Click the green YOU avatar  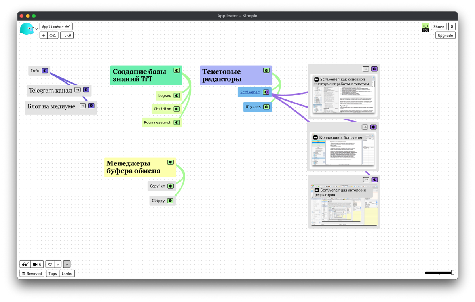[426, 27]
